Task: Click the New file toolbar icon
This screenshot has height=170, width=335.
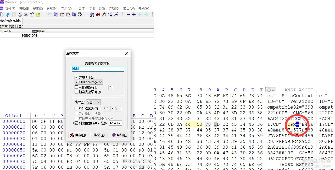Action: (2, 15)
